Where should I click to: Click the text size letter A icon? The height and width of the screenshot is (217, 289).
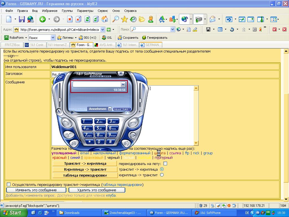click(162, 19)
